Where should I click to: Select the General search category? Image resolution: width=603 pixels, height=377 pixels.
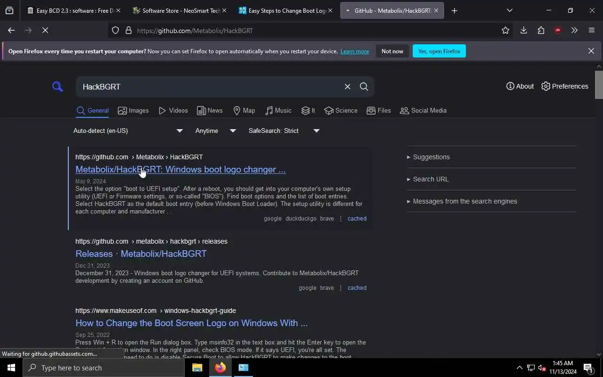(93, 110)
